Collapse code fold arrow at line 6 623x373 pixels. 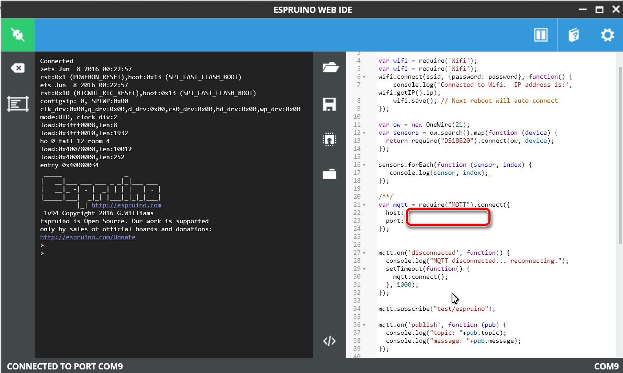[364, 77]
